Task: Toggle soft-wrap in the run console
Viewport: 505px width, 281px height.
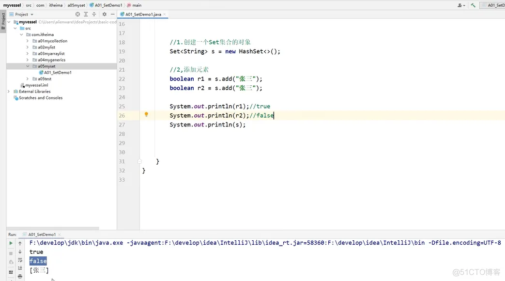Action: click(x=20, y=260)
